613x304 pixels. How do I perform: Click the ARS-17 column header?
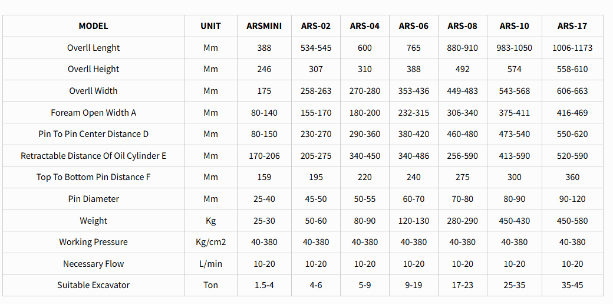(x=572, y=26)
